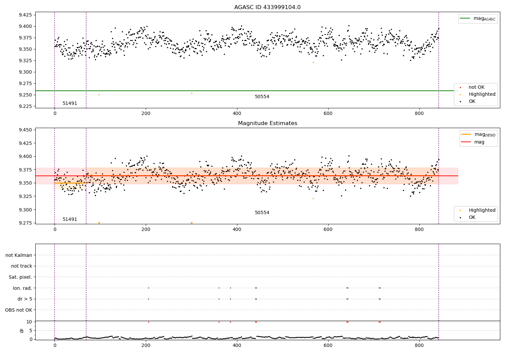Click the 'Magnitude Estimates' subplot title

(267, 123)
